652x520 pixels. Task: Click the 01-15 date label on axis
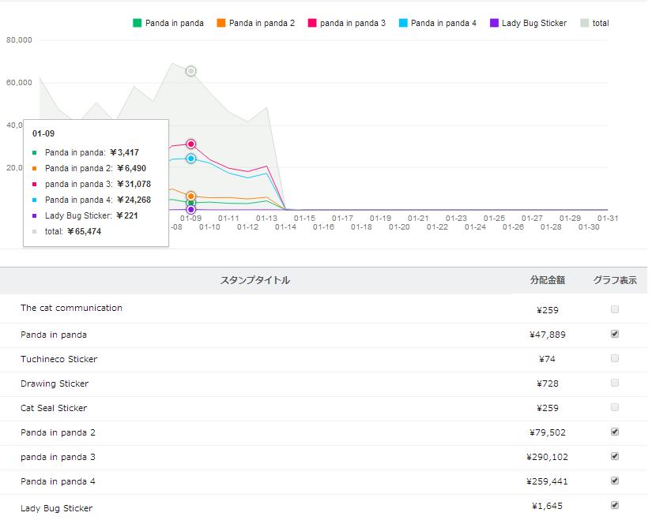pos(304,219)
